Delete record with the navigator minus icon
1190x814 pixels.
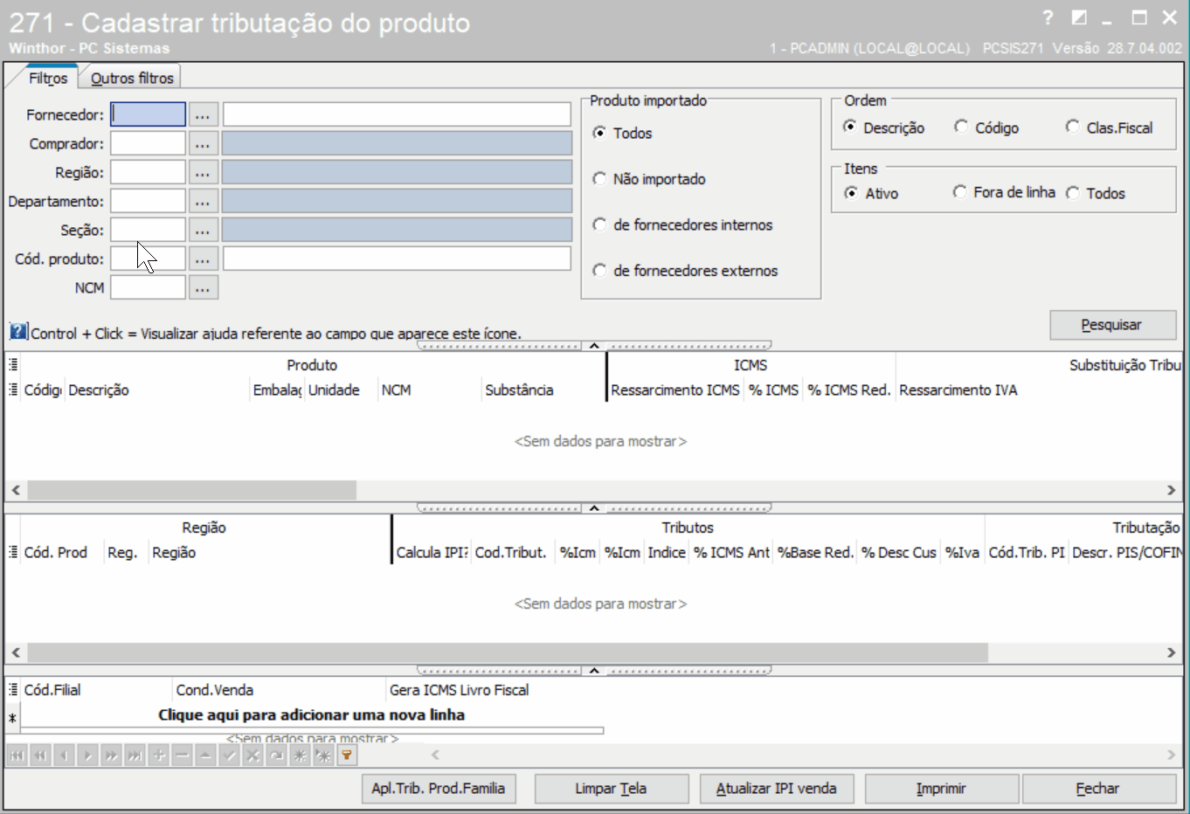(x=182, y=755)
